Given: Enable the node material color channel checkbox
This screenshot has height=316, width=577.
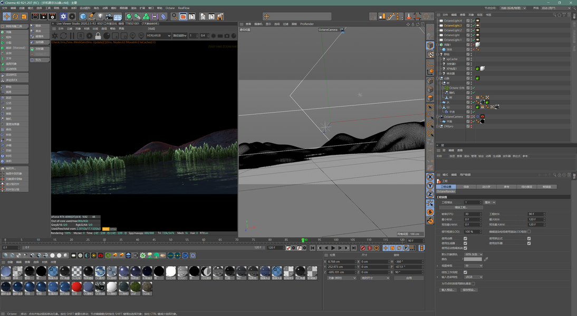Looking at the screenshot, I should point(473,284).
